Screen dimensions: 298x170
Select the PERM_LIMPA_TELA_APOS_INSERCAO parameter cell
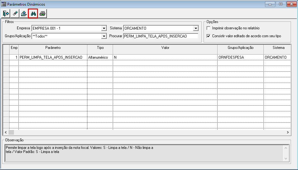(x=53, y=57)
